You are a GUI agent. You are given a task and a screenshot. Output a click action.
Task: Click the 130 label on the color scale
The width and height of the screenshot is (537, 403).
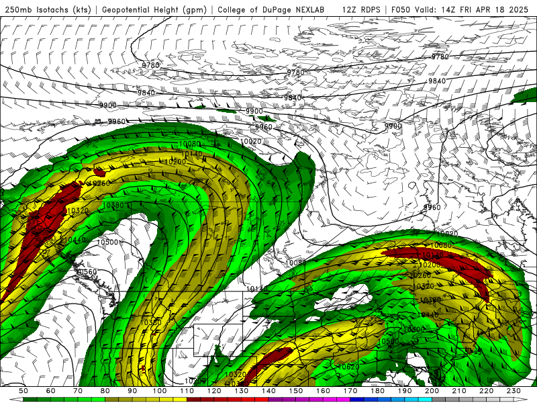(x=241, y=391)
